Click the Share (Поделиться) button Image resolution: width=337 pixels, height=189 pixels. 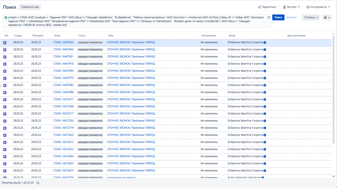[x=267, y=7]
